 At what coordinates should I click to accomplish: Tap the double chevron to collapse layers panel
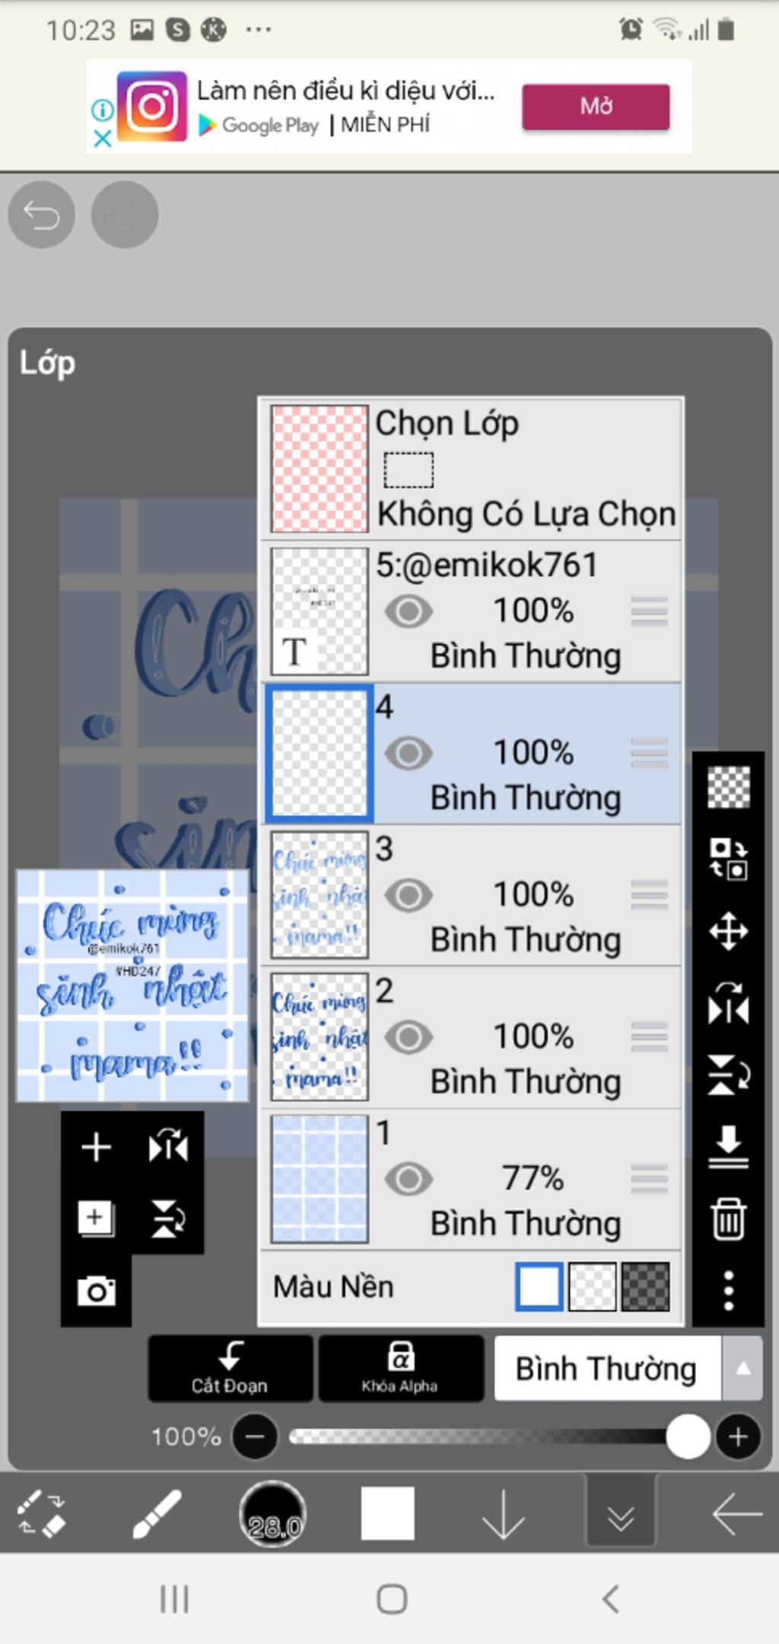click(621, 1514)
